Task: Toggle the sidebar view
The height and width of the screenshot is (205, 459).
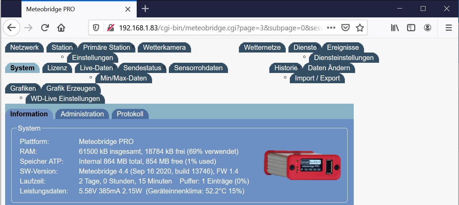Action: (x=411, y=28)
